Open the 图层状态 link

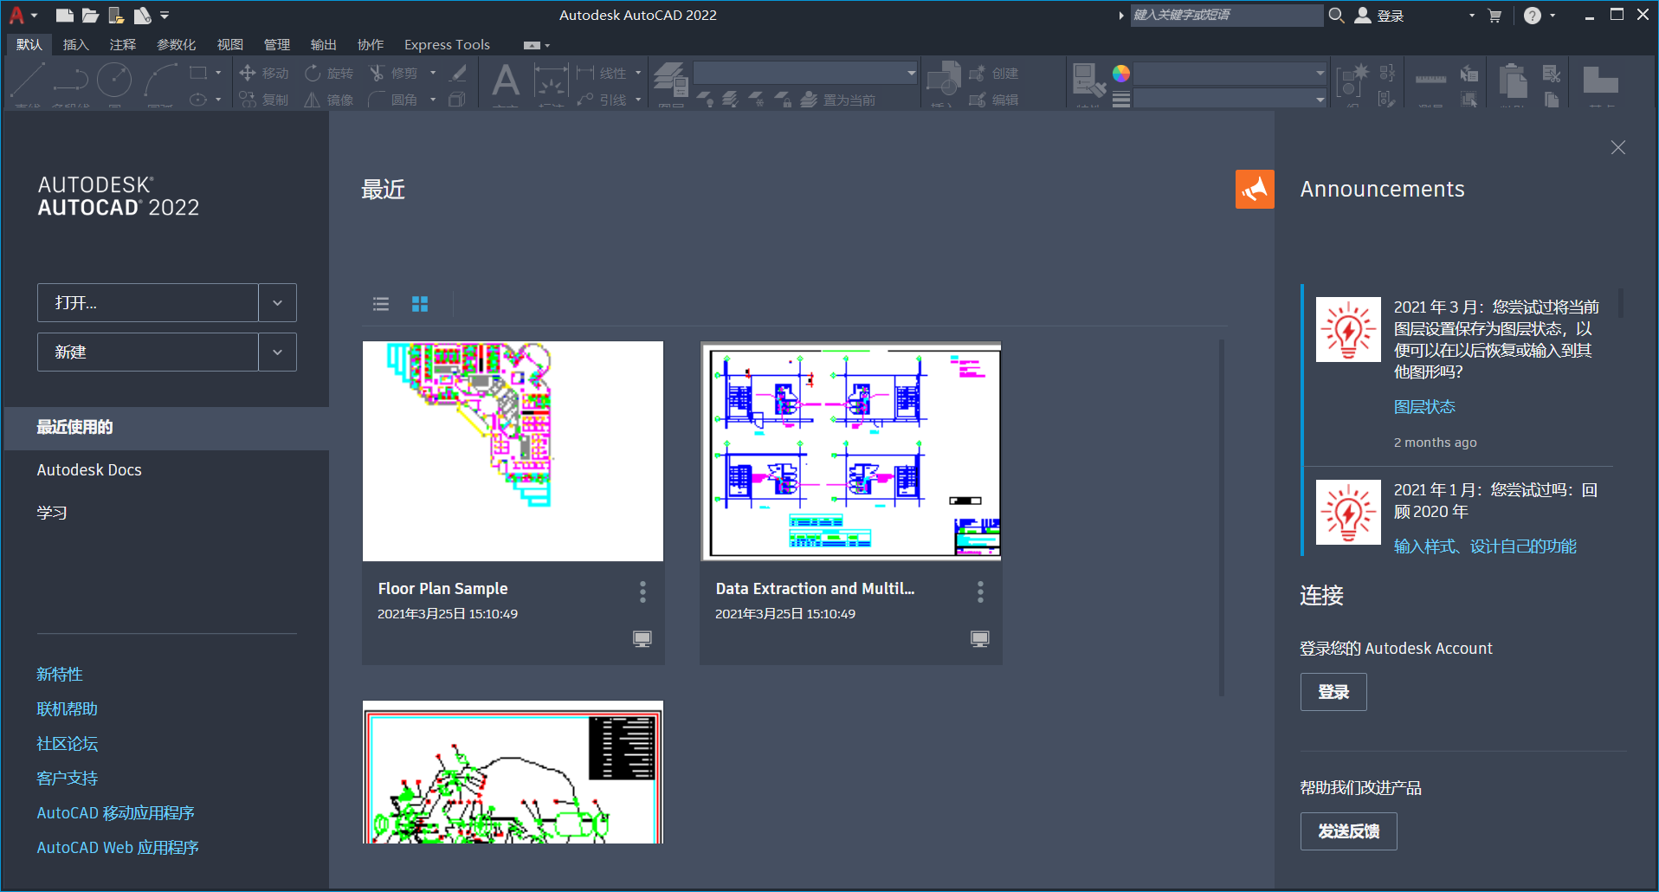(x=1424, y=407)
